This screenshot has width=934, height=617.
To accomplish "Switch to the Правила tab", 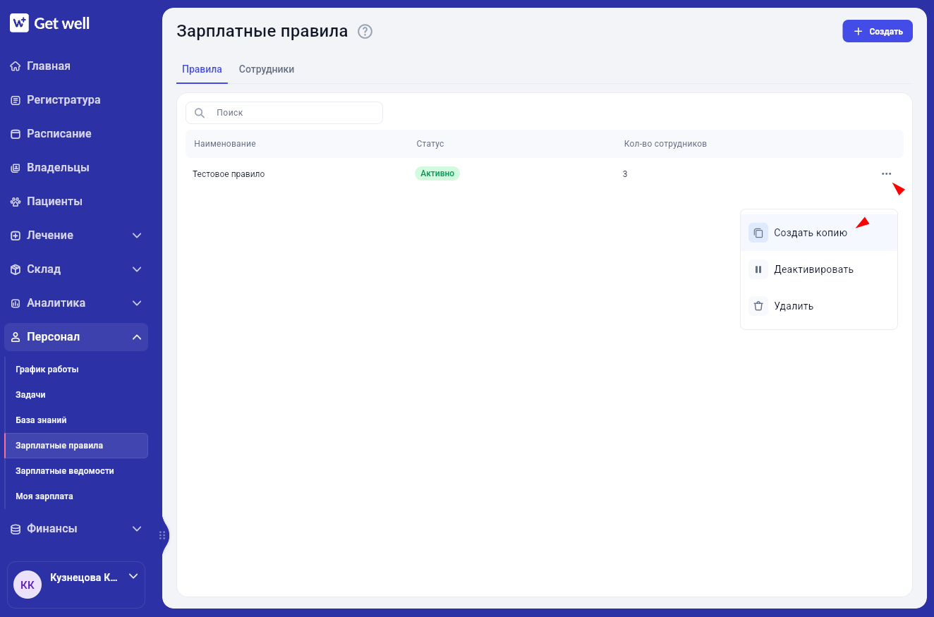I will 202,70.
